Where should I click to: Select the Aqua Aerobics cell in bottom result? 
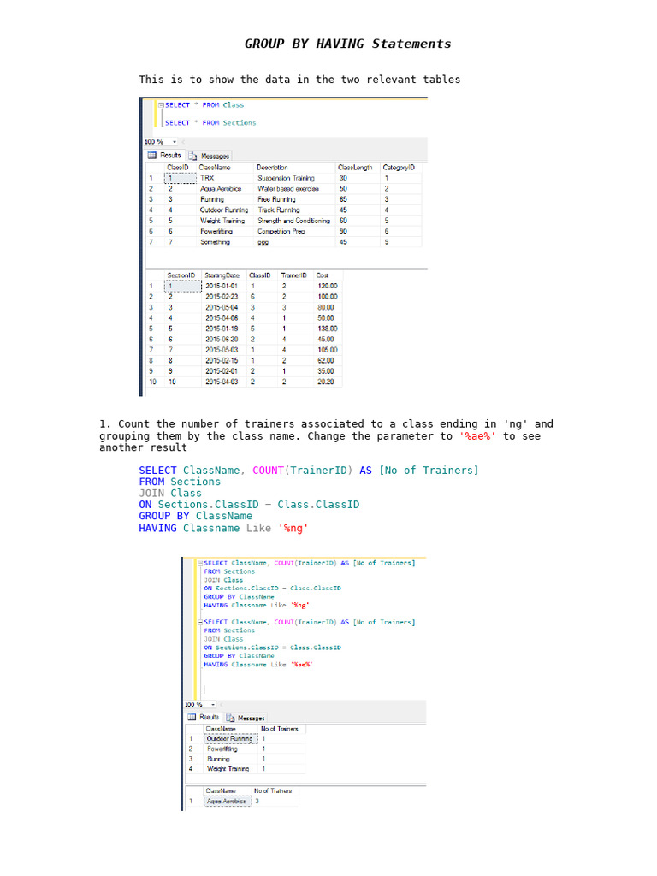[x=226, y=801]
